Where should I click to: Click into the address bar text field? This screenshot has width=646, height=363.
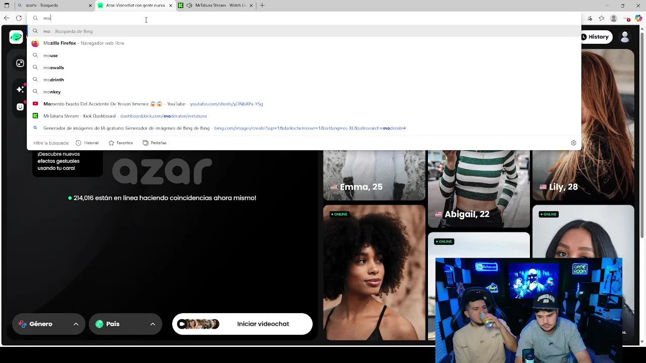coord(303,18)
